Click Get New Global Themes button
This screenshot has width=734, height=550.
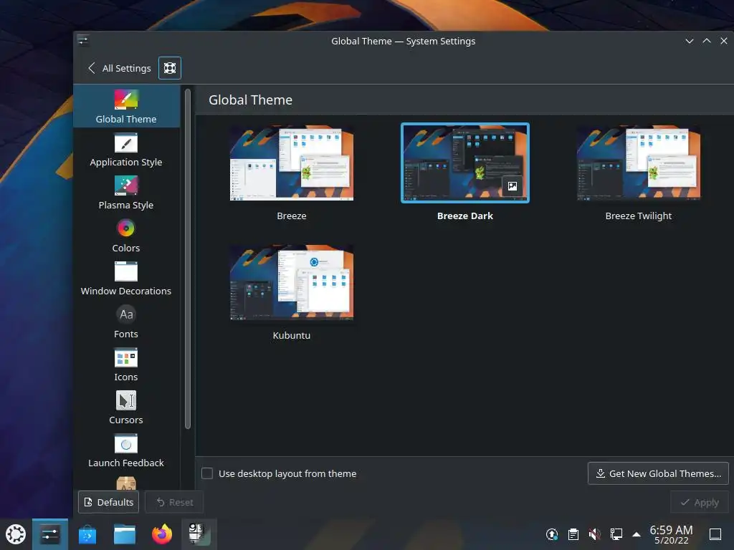pyautogui.click(x=658, y=473)
